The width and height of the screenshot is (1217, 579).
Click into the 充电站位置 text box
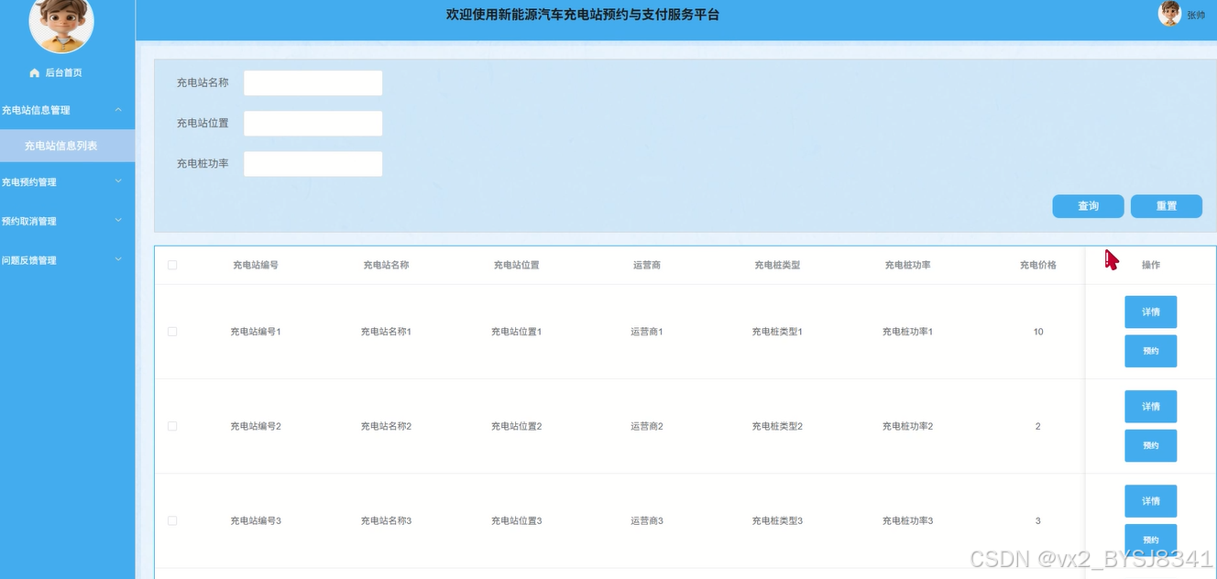click(x=312, y=124)
